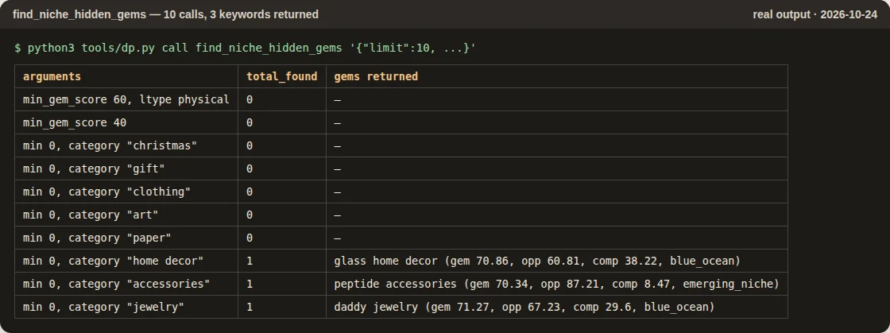Click total_found 0 in the clothing row
The width and height of the screenshot is (890, 333).
tap(250, 192)
